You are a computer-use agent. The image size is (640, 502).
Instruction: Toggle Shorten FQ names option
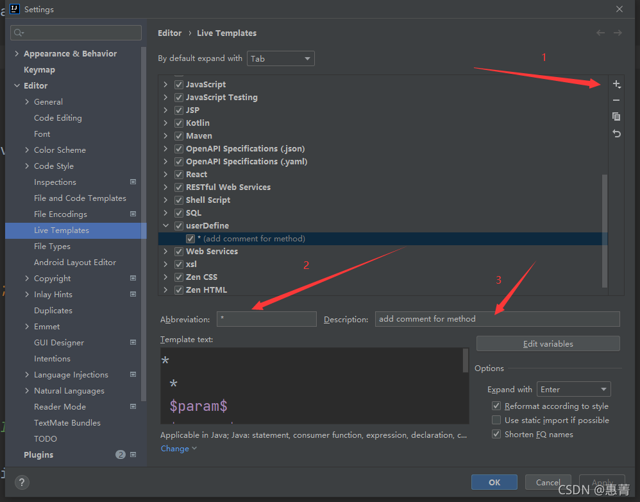click(496, 434)
